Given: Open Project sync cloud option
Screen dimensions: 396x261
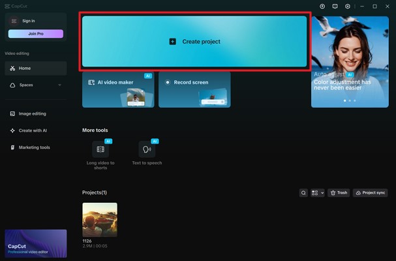Looking at the screenshot, I should (370, 193).
